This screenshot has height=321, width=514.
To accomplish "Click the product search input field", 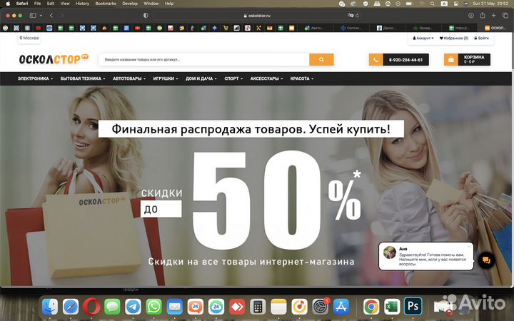I will point(204,60).
